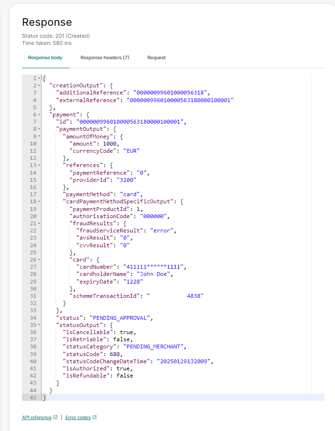335x431 pixels.
Task: Collapse the amountOfMoney fold arrow on line 9
Action: click(x=39, y=137)
